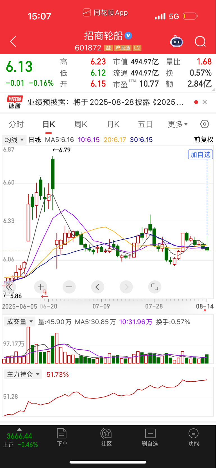This screenshot has height=468, width=216.
Task: Open chart settings hexagon icon
Action: (204, 124)
